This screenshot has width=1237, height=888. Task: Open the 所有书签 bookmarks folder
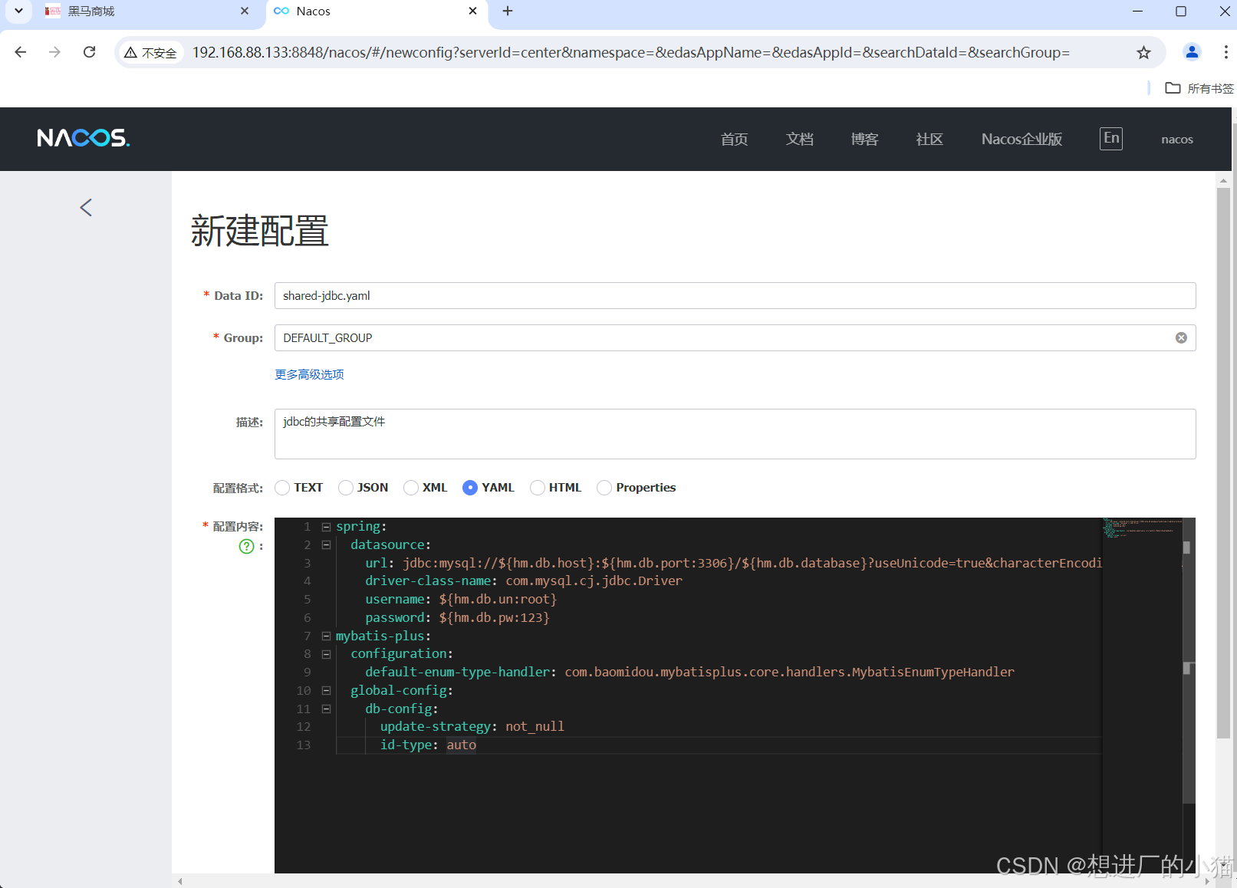pos(1199,88)
